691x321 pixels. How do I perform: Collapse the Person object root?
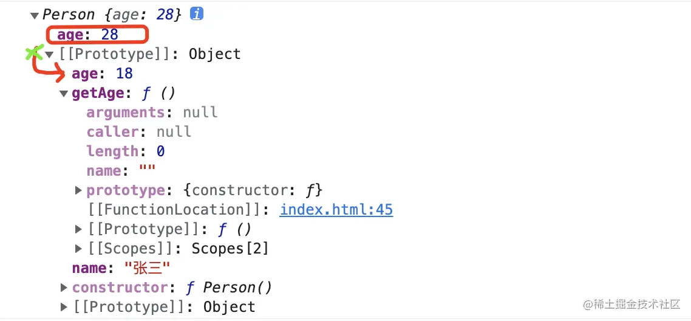tap(35, 15)
